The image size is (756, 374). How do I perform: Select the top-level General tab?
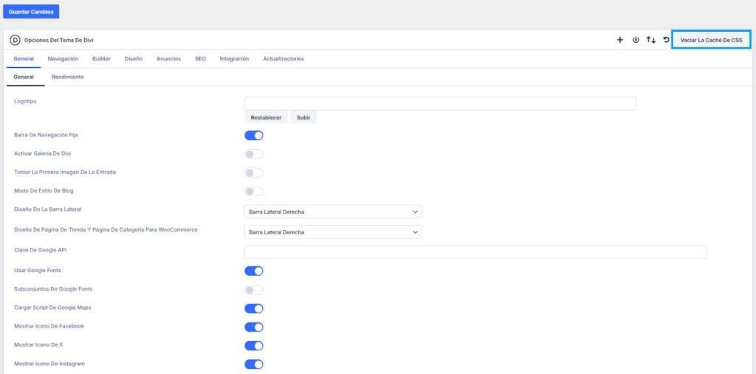(24, 59)
